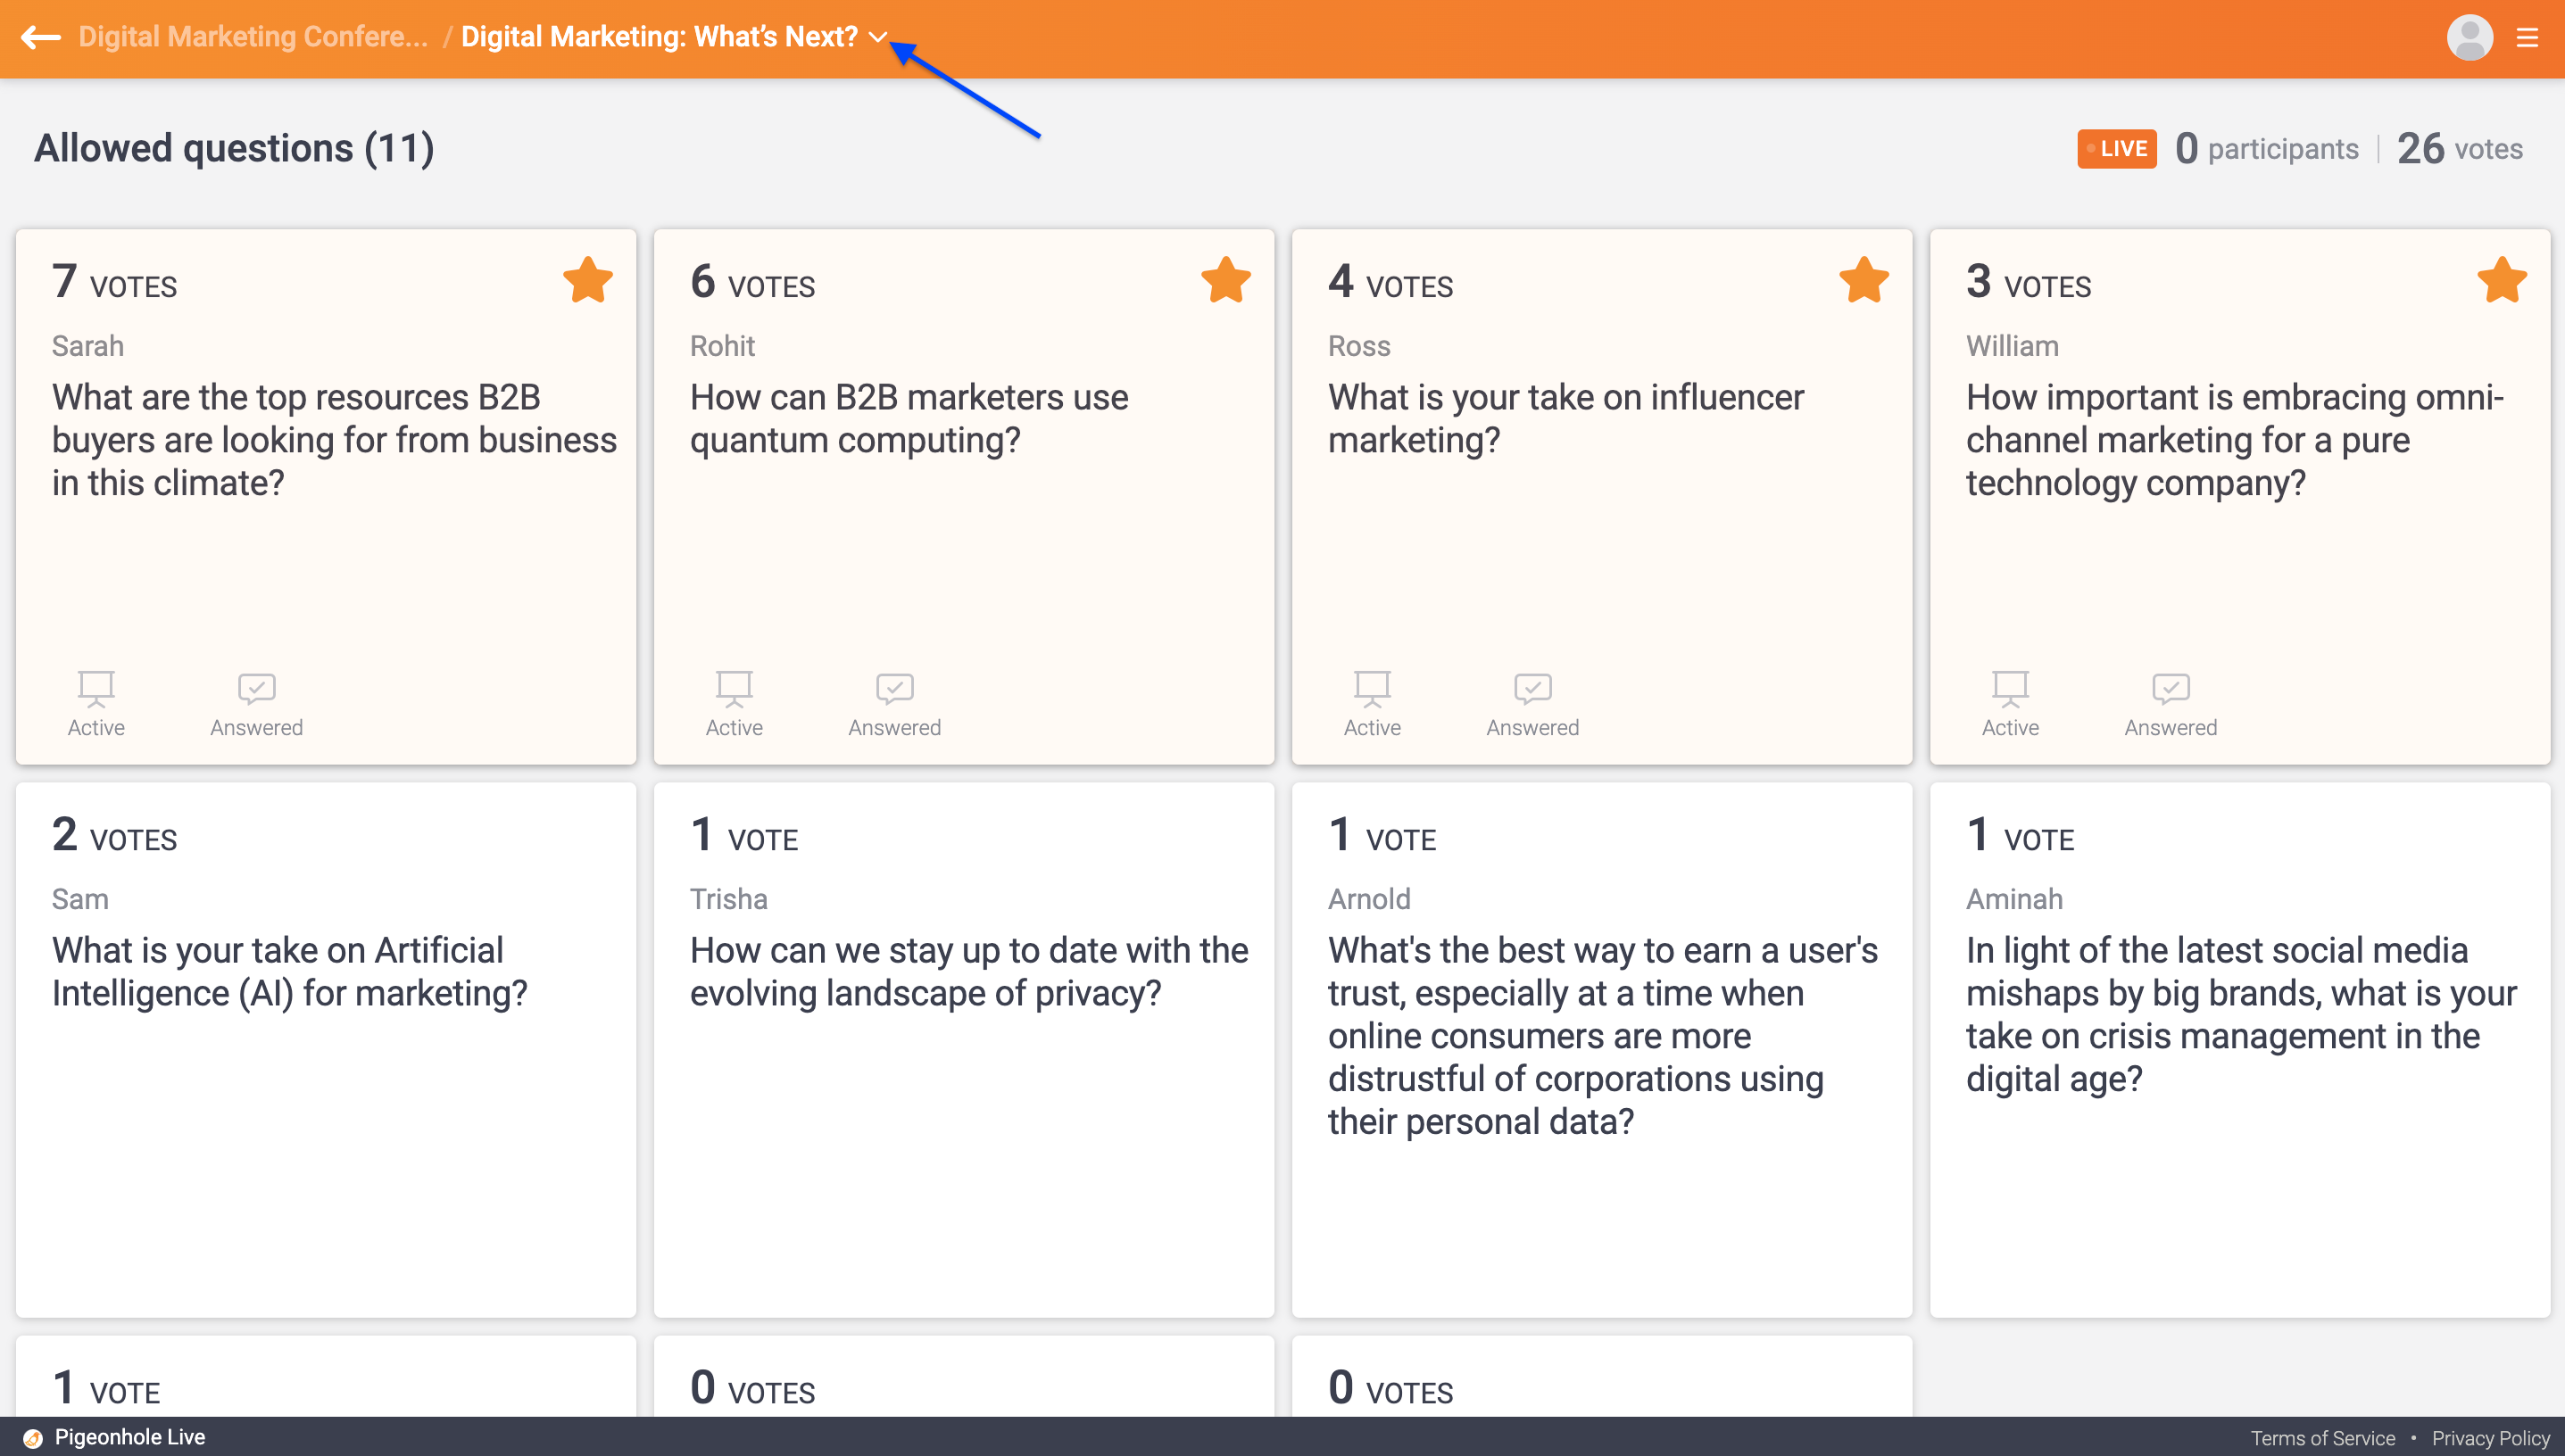Viewport: 2565px width, 1456px height.
Task: Set William's question as Active
Action: click(x=2011, y=704)
